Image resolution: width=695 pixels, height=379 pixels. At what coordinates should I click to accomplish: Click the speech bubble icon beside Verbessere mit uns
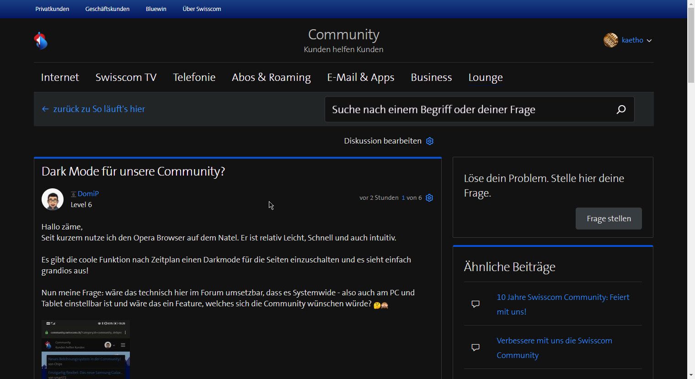[476, 347]
